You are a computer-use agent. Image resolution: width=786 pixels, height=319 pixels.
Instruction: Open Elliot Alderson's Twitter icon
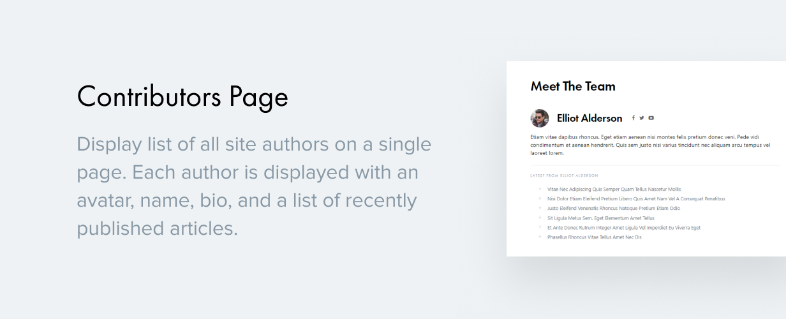(642, 118)
